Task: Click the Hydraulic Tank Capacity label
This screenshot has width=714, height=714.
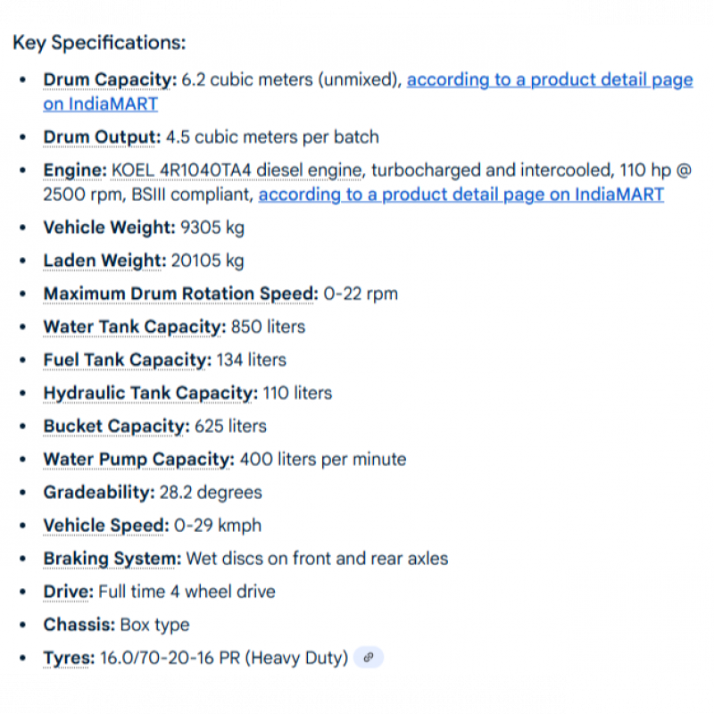Action: point(150,393)
